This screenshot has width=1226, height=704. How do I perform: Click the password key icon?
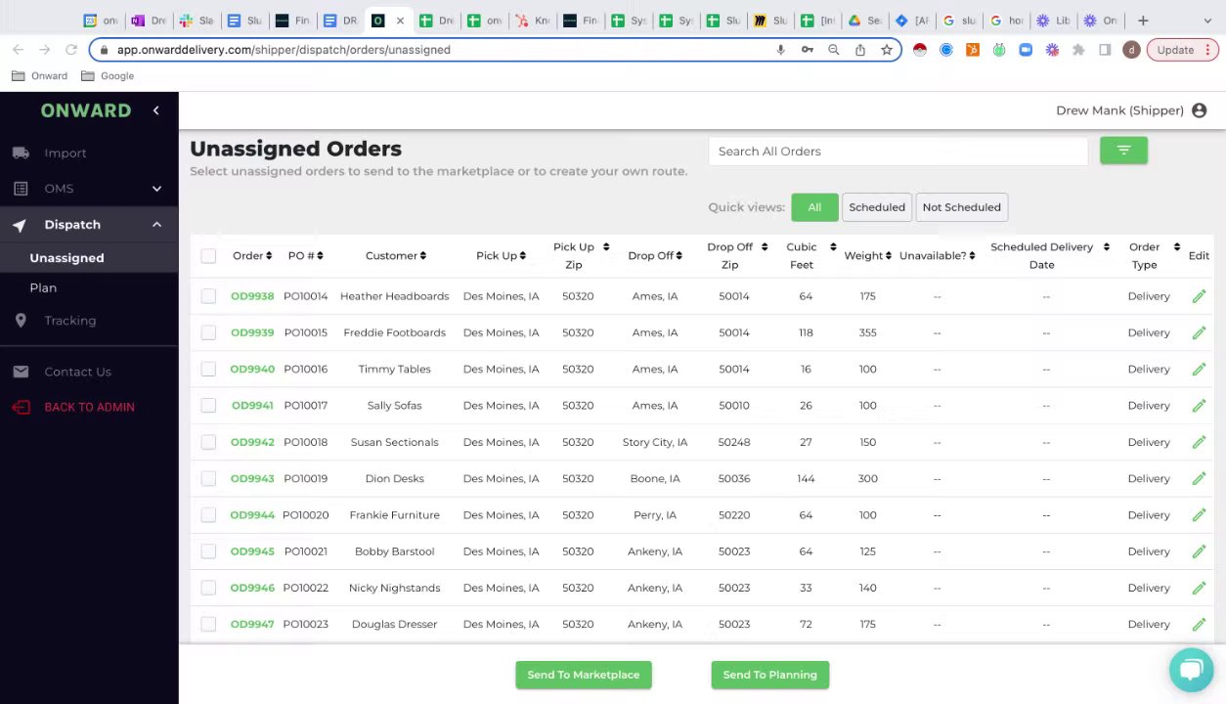(x=808, y=50)
